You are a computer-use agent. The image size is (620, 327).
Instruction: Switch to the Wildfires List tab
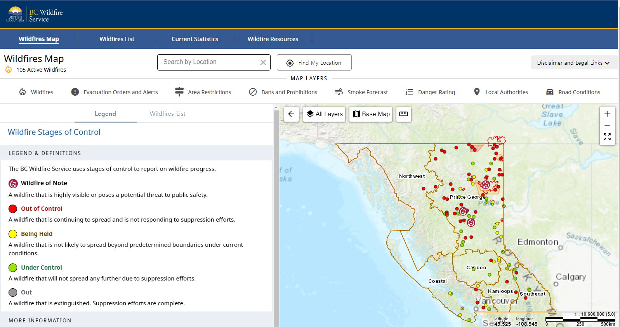click(167, 114)
